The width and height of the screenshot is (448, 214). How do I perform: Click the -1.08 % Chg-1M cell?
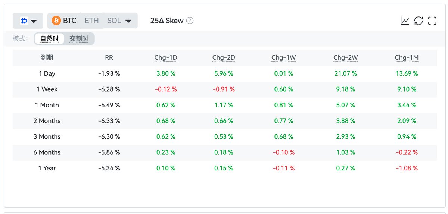coord(407,168)
